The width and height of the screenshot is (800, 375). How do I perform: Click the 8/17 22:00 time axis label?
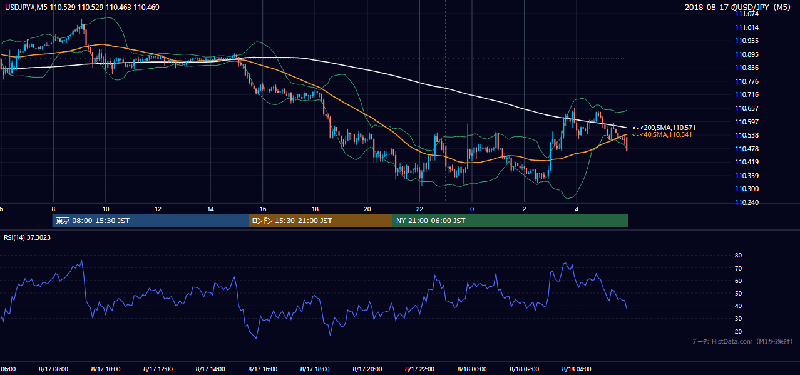coord(419,369)
